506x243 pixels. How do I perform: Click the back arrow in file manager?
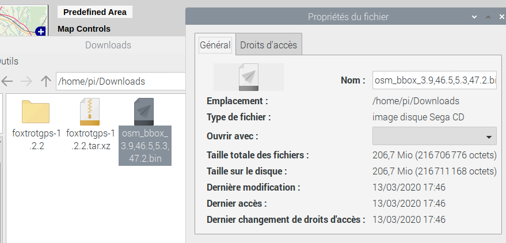(7, 81)
